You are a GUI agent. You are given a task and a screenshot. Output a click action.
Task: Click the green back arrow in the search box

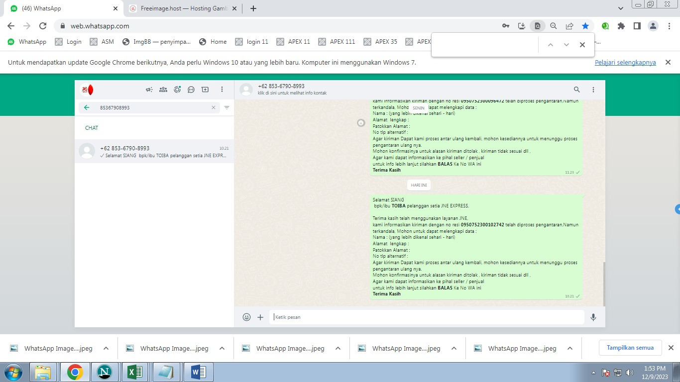[87, 107]
